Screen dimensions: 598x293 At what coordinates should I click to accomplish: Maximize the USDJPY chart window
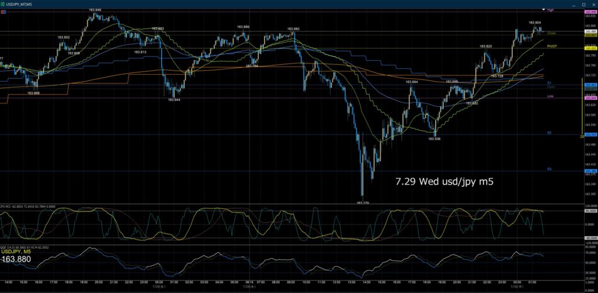583,4
